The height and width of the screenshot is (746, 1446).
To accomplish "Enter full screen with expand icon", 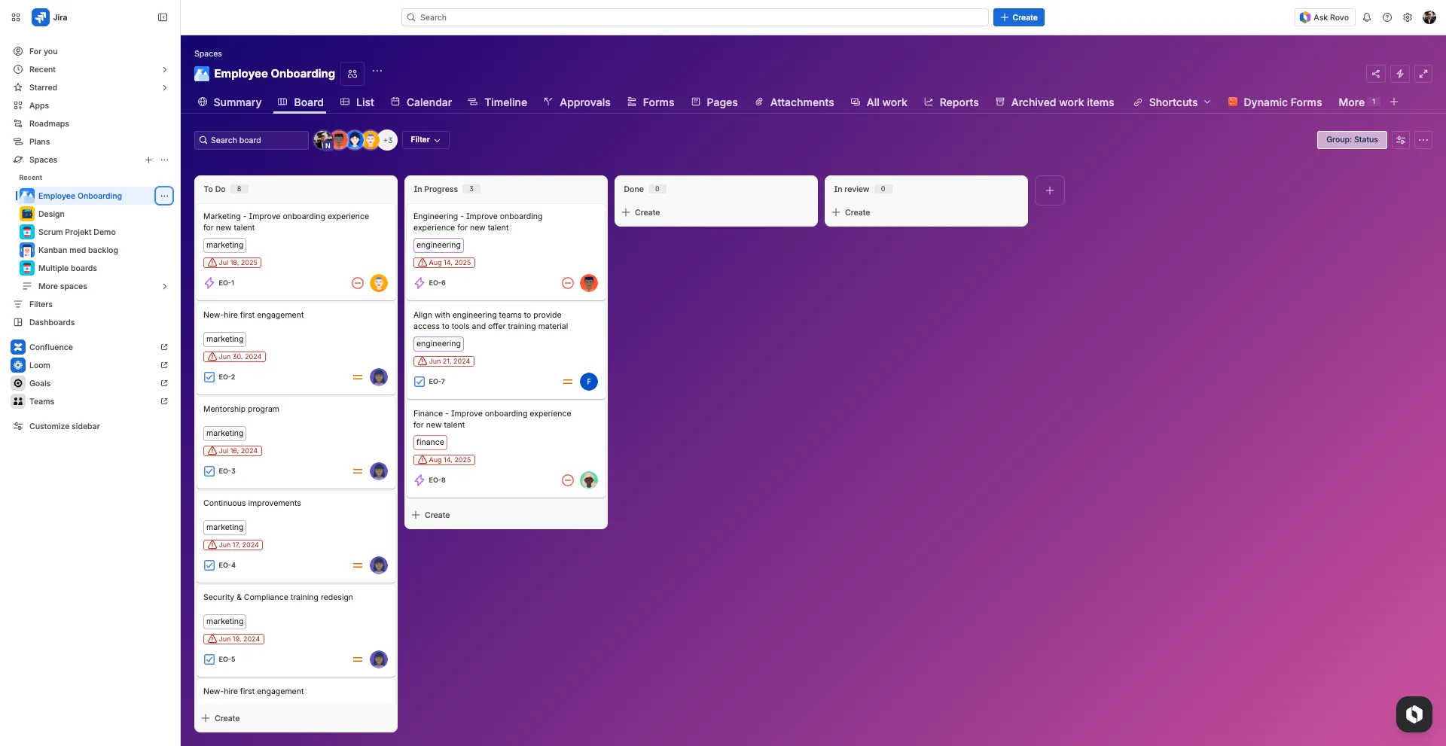I will click(x=1423, y=74).
